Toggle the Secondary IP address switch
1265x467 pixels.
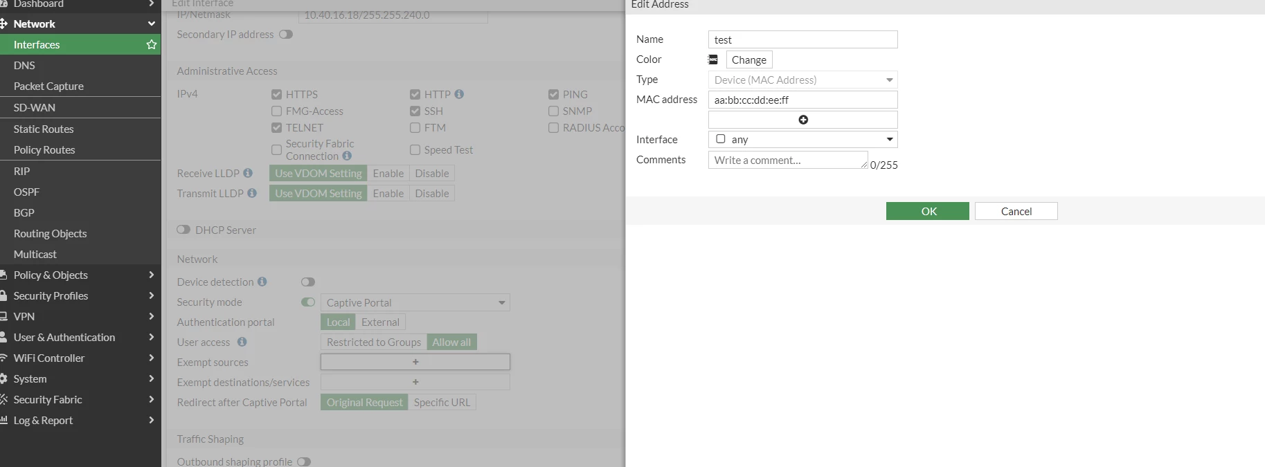(286, 34)
